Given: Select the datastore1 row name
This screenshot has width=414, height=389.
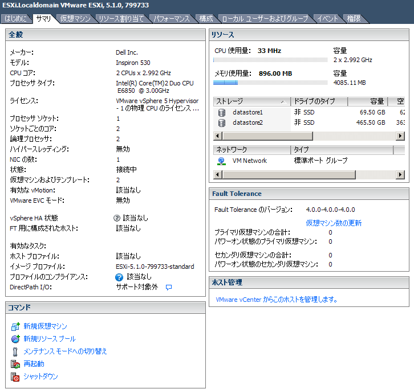Looking at the screenshot, I should pos(247,113).
